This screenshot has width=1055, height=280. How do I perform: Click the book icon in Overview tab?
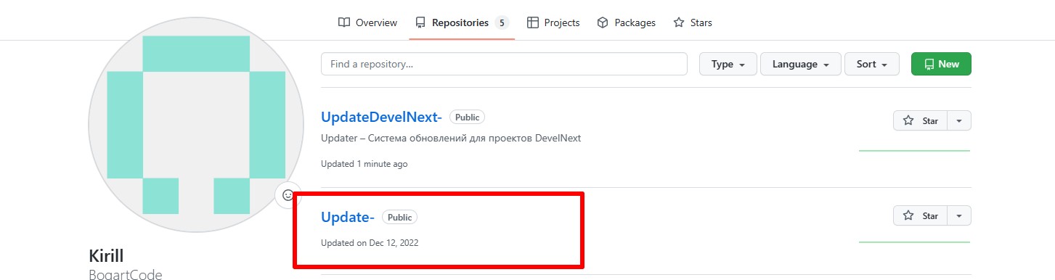click(344, 22)
